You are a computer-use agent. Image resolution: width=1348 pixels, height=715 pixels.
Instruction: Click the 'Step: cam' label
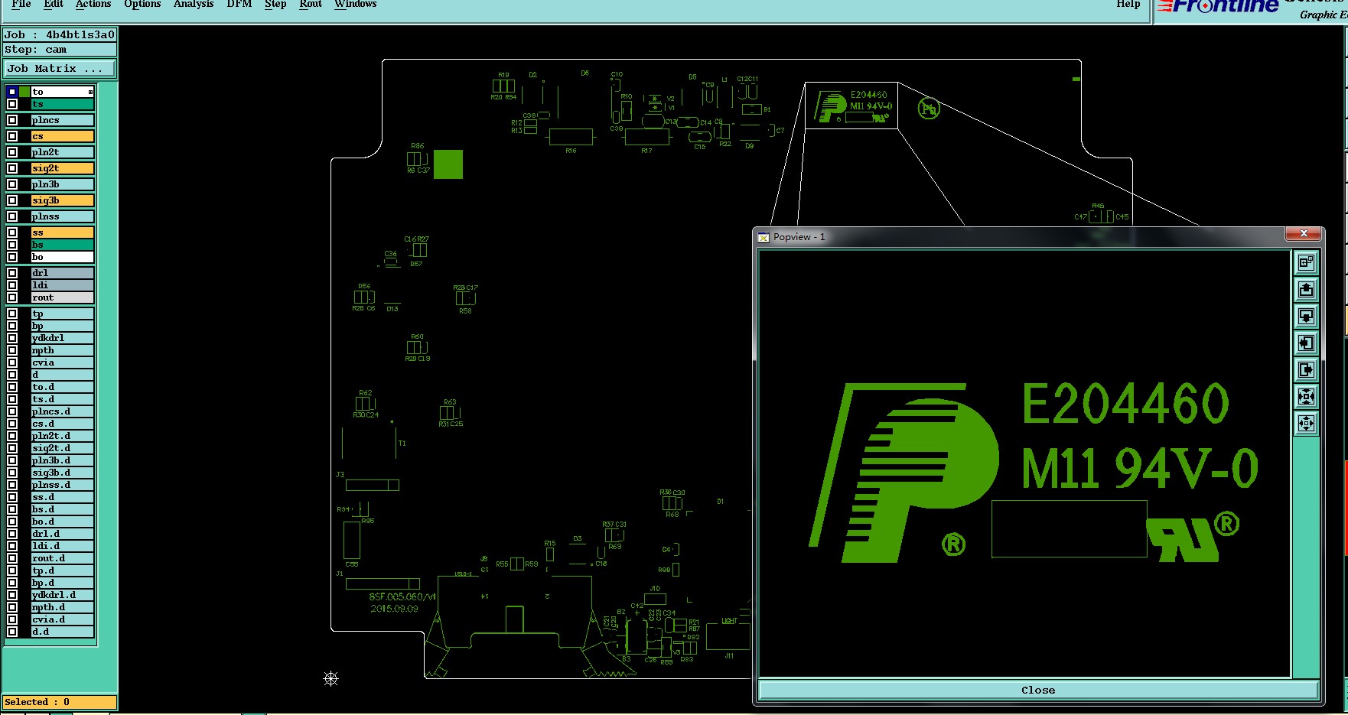click(60, 50)
